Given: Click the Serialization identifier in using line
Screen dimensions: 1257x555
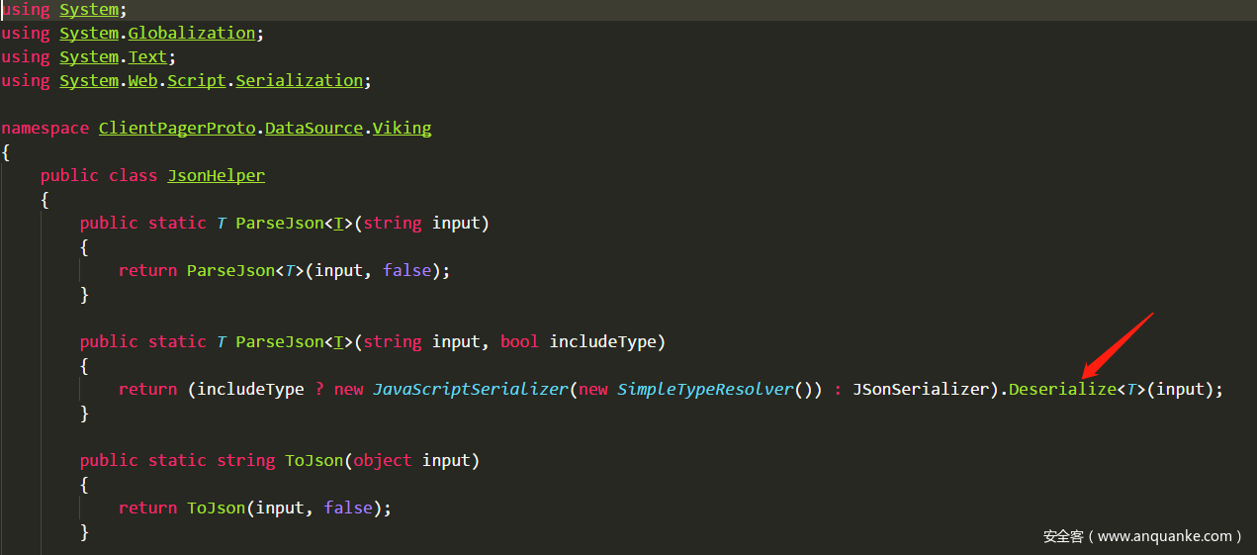Looking at the screenshot, I should pos(299,81).
